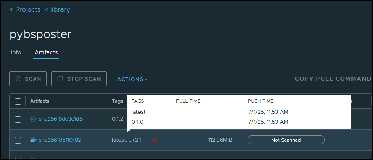Click the red X icon in the sha256:05110f82 row
The height and width of the screenshot is (160, 373).
pyautogui.click(x=155, y=140)
